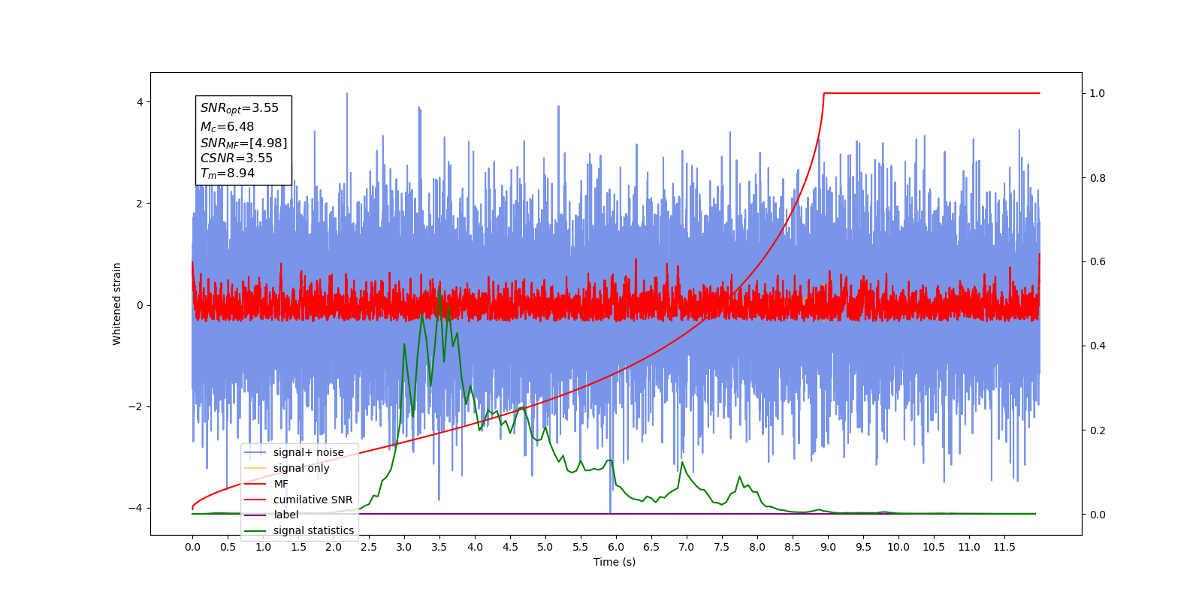This screenshot has width=1202, height=601.
Task: Click the −2 tick on the left strain axis
Action: (137, 406)
